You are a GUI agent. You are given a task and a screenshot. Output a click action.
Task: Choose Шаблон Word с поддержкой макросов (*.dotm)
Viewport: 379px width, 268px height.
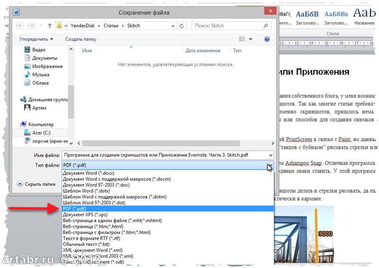[x=168, y=197]
